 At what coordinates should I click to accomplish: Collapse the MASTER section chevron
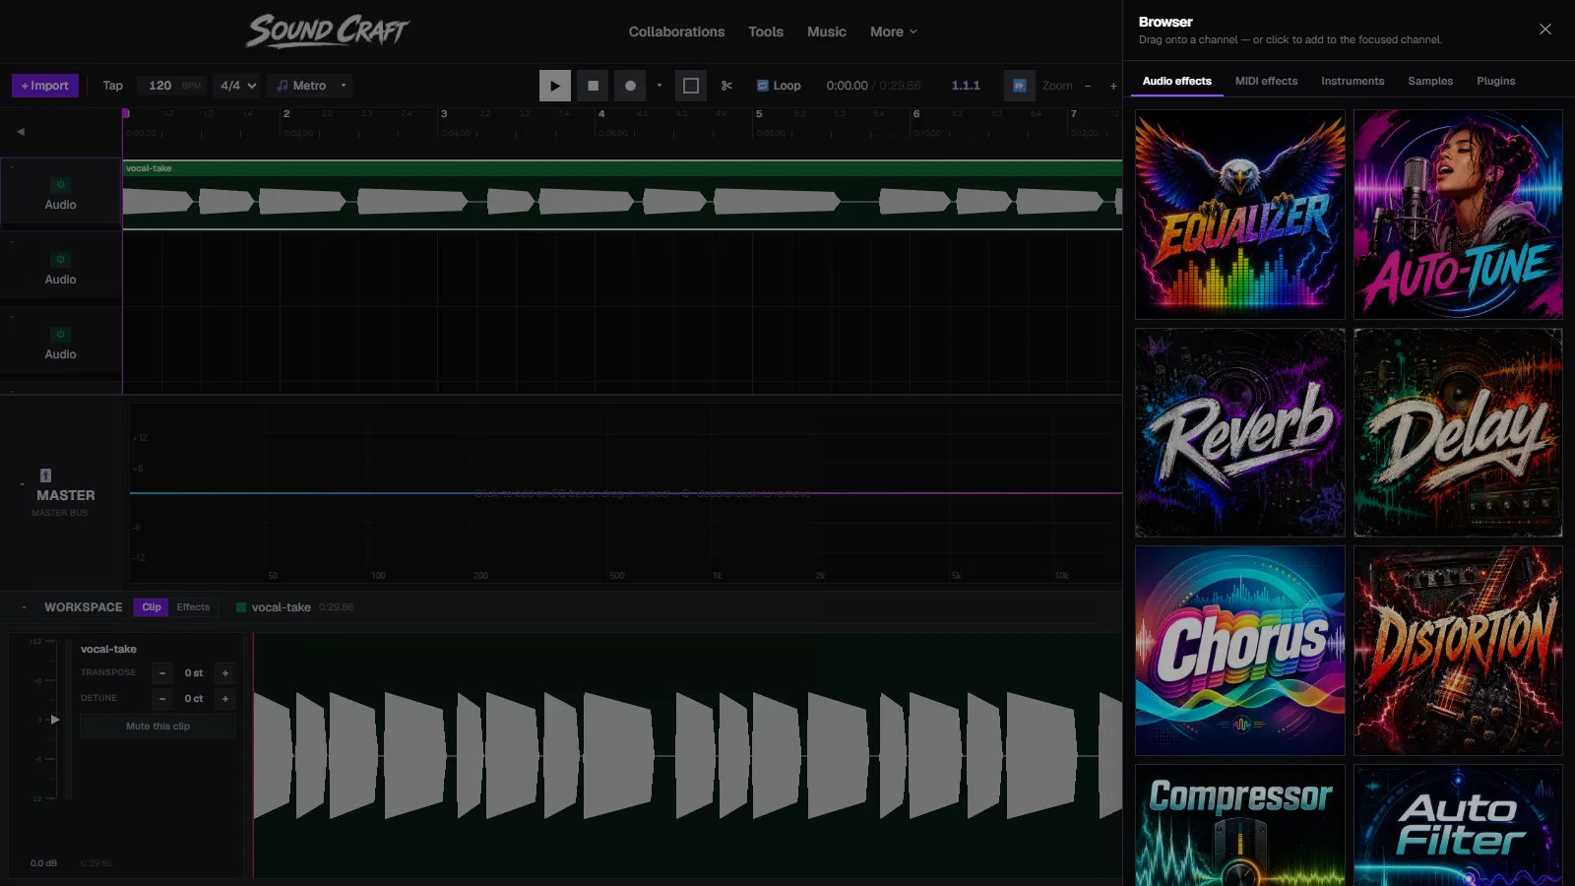[x=22, y=484]
